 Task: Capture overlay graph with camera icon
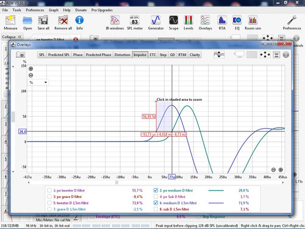(21, 55)
